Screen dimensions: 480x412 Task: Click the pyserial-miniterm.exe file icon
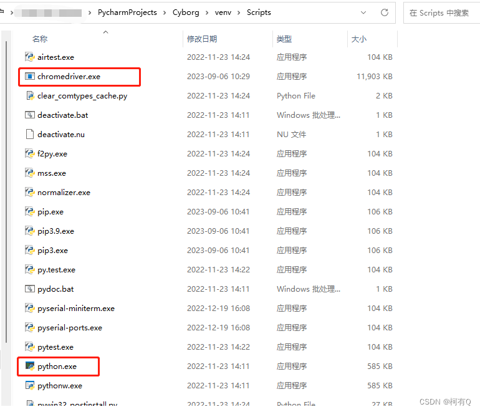[x=30, y=308]
